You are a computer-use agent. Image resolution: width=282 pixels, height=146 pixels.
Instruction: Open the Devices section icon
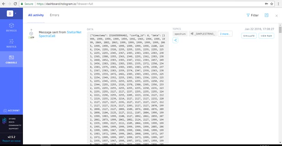point(11,26)
